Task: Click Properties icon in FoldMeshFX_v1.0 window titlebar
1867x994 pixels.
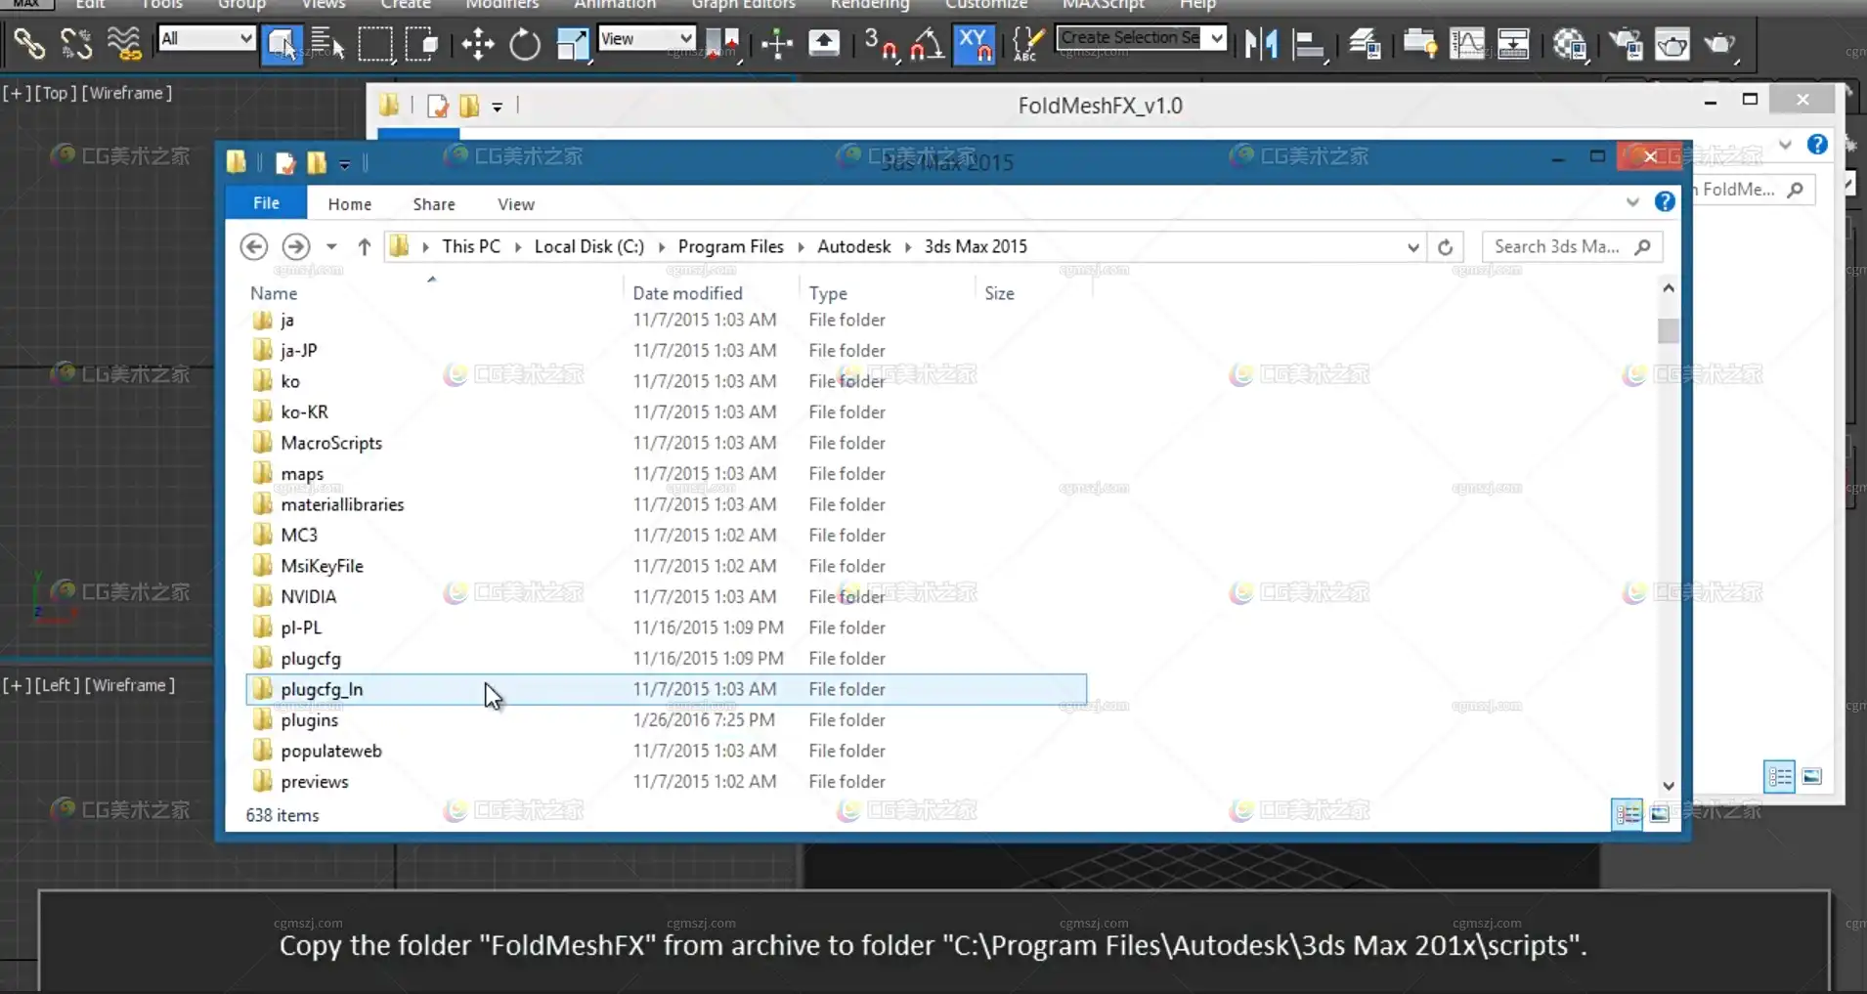Action: click(x=438, y=106)
